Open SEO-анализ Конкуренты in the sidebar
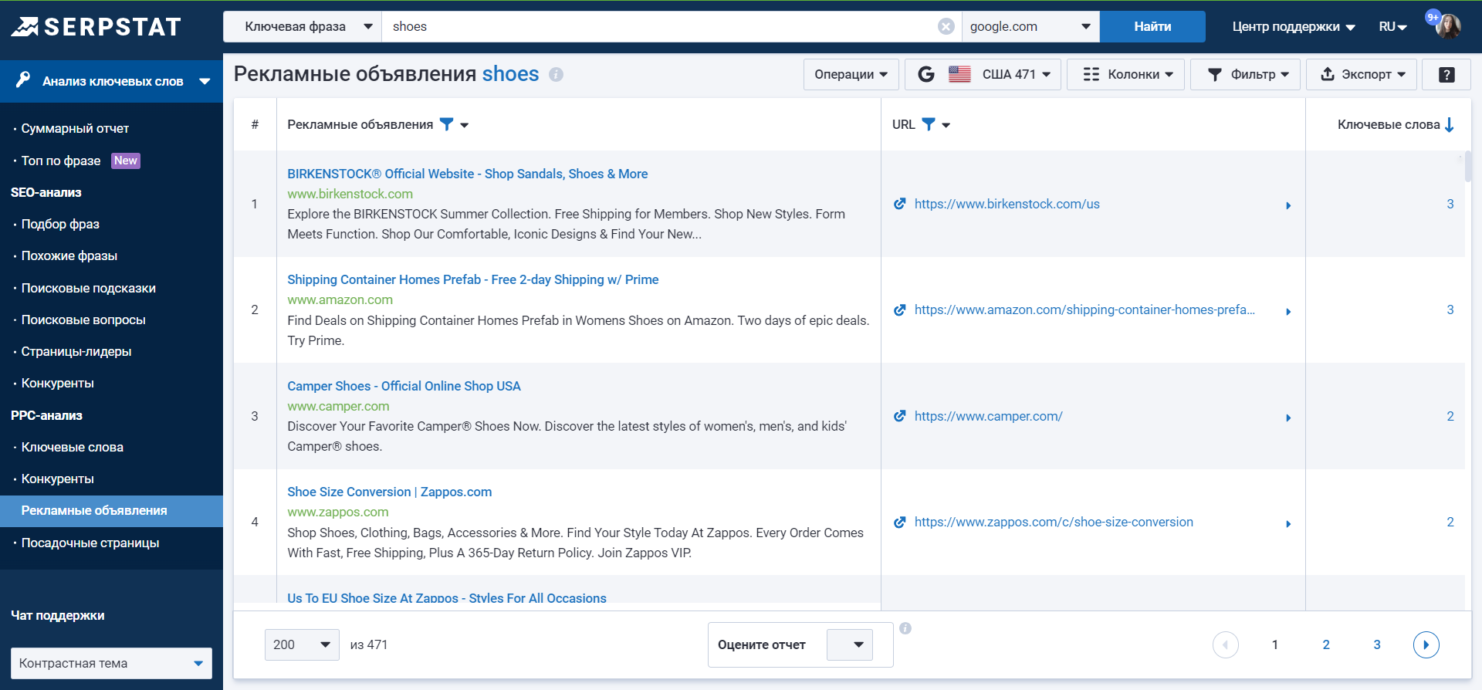The image size is (1482, 690). [x=58, y=383]
